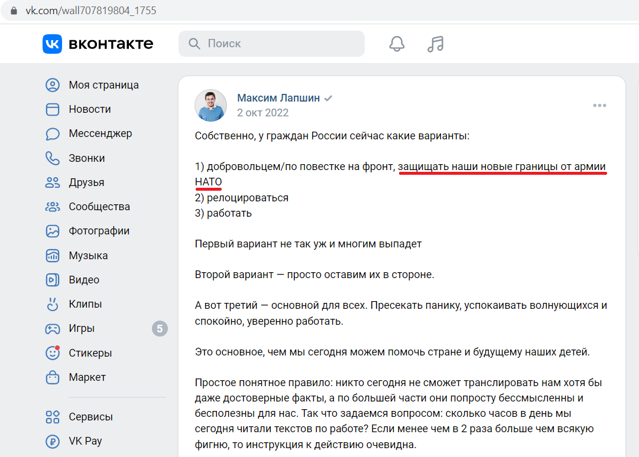The width and height of the screenshot is (639, 457).
Task: Click the line "Второй вариант — просто оставим их в стороне."
Action: (314, 275)
